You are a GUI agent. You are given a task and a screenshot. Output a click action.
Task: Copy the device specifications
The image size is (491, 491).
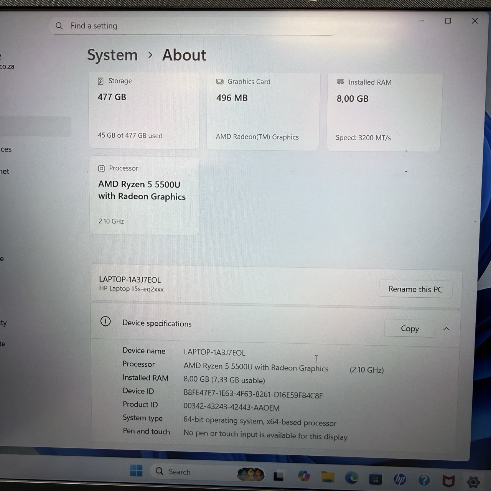pos(409,329)
